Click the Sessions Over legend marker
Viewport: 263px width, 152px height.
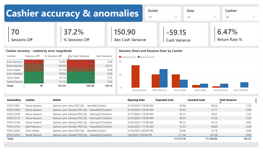[139, 57]
